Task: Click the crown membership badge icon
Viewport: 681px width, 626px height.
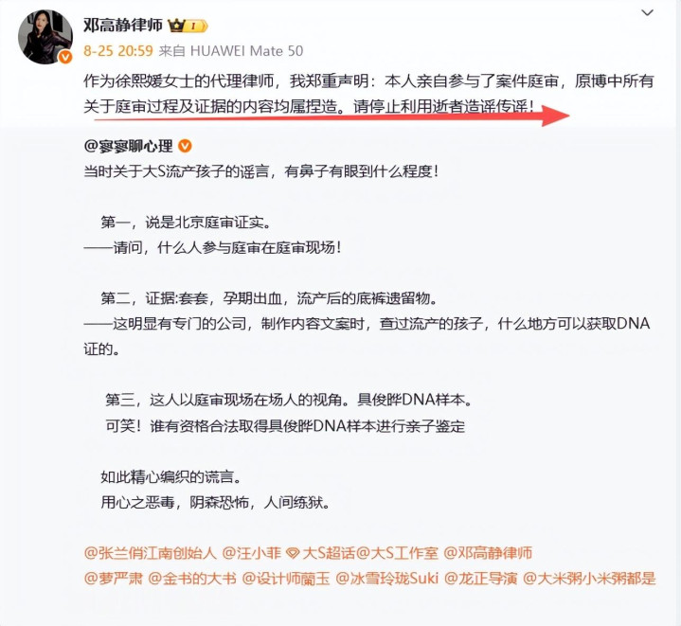Action: 188,27
